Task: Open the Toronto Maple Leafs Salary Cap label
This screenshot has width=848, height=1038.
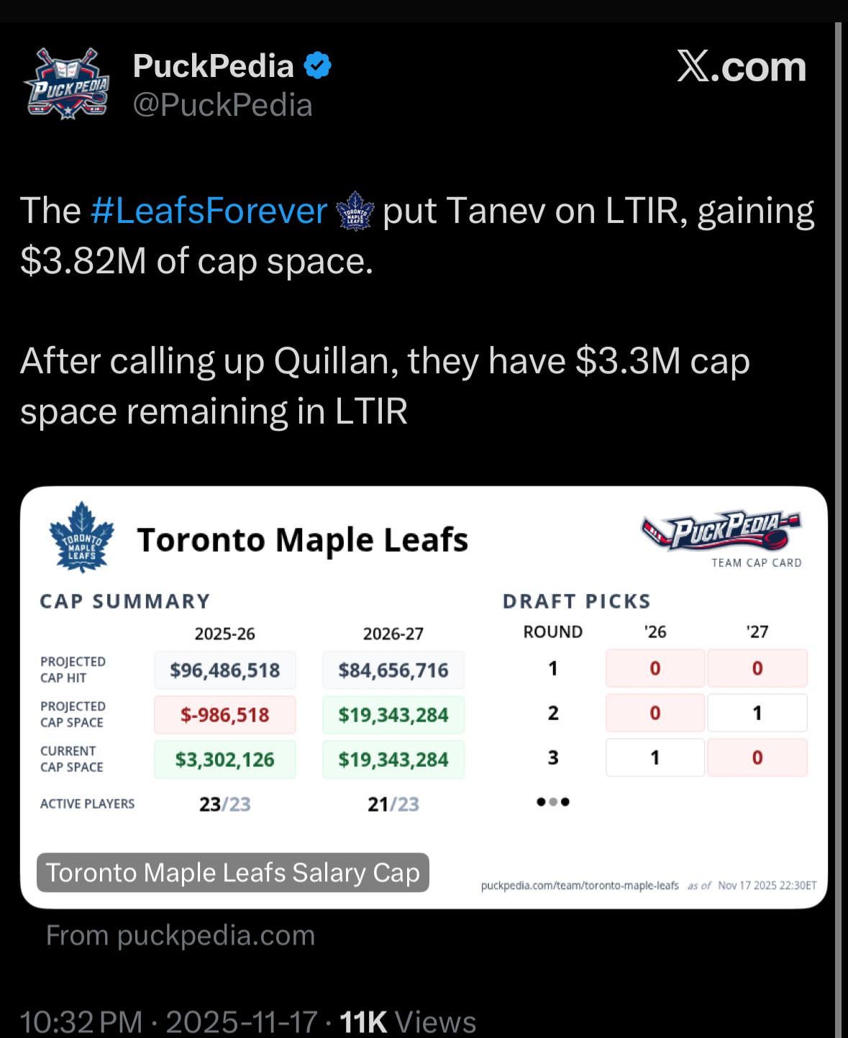Action: (233, 873)
